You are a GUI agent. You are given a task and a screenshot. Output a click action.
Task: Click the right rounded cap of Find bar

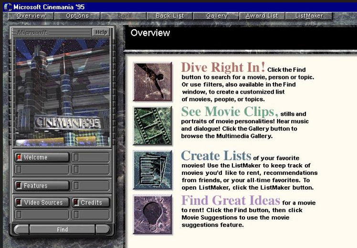point(103,229)
